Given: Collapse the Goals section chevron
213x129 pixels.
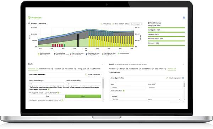Looking at the screenshot, I should point(102,64).
